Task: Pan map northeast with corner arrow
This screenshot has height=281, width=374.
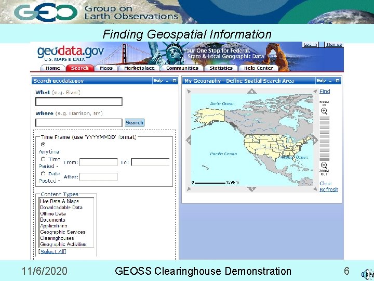Action: point(315,91)
